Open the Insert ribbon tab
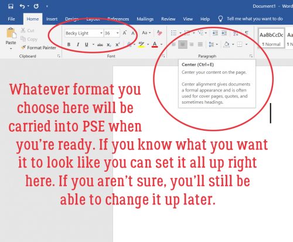Screen dimensions: 293x242 pyautogui.click(x=52, y=19)
